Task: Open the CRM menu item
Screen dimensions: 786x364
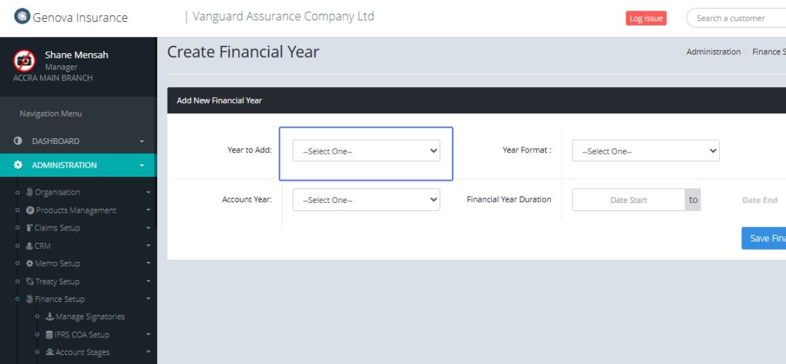Action: tap(43, 246)
